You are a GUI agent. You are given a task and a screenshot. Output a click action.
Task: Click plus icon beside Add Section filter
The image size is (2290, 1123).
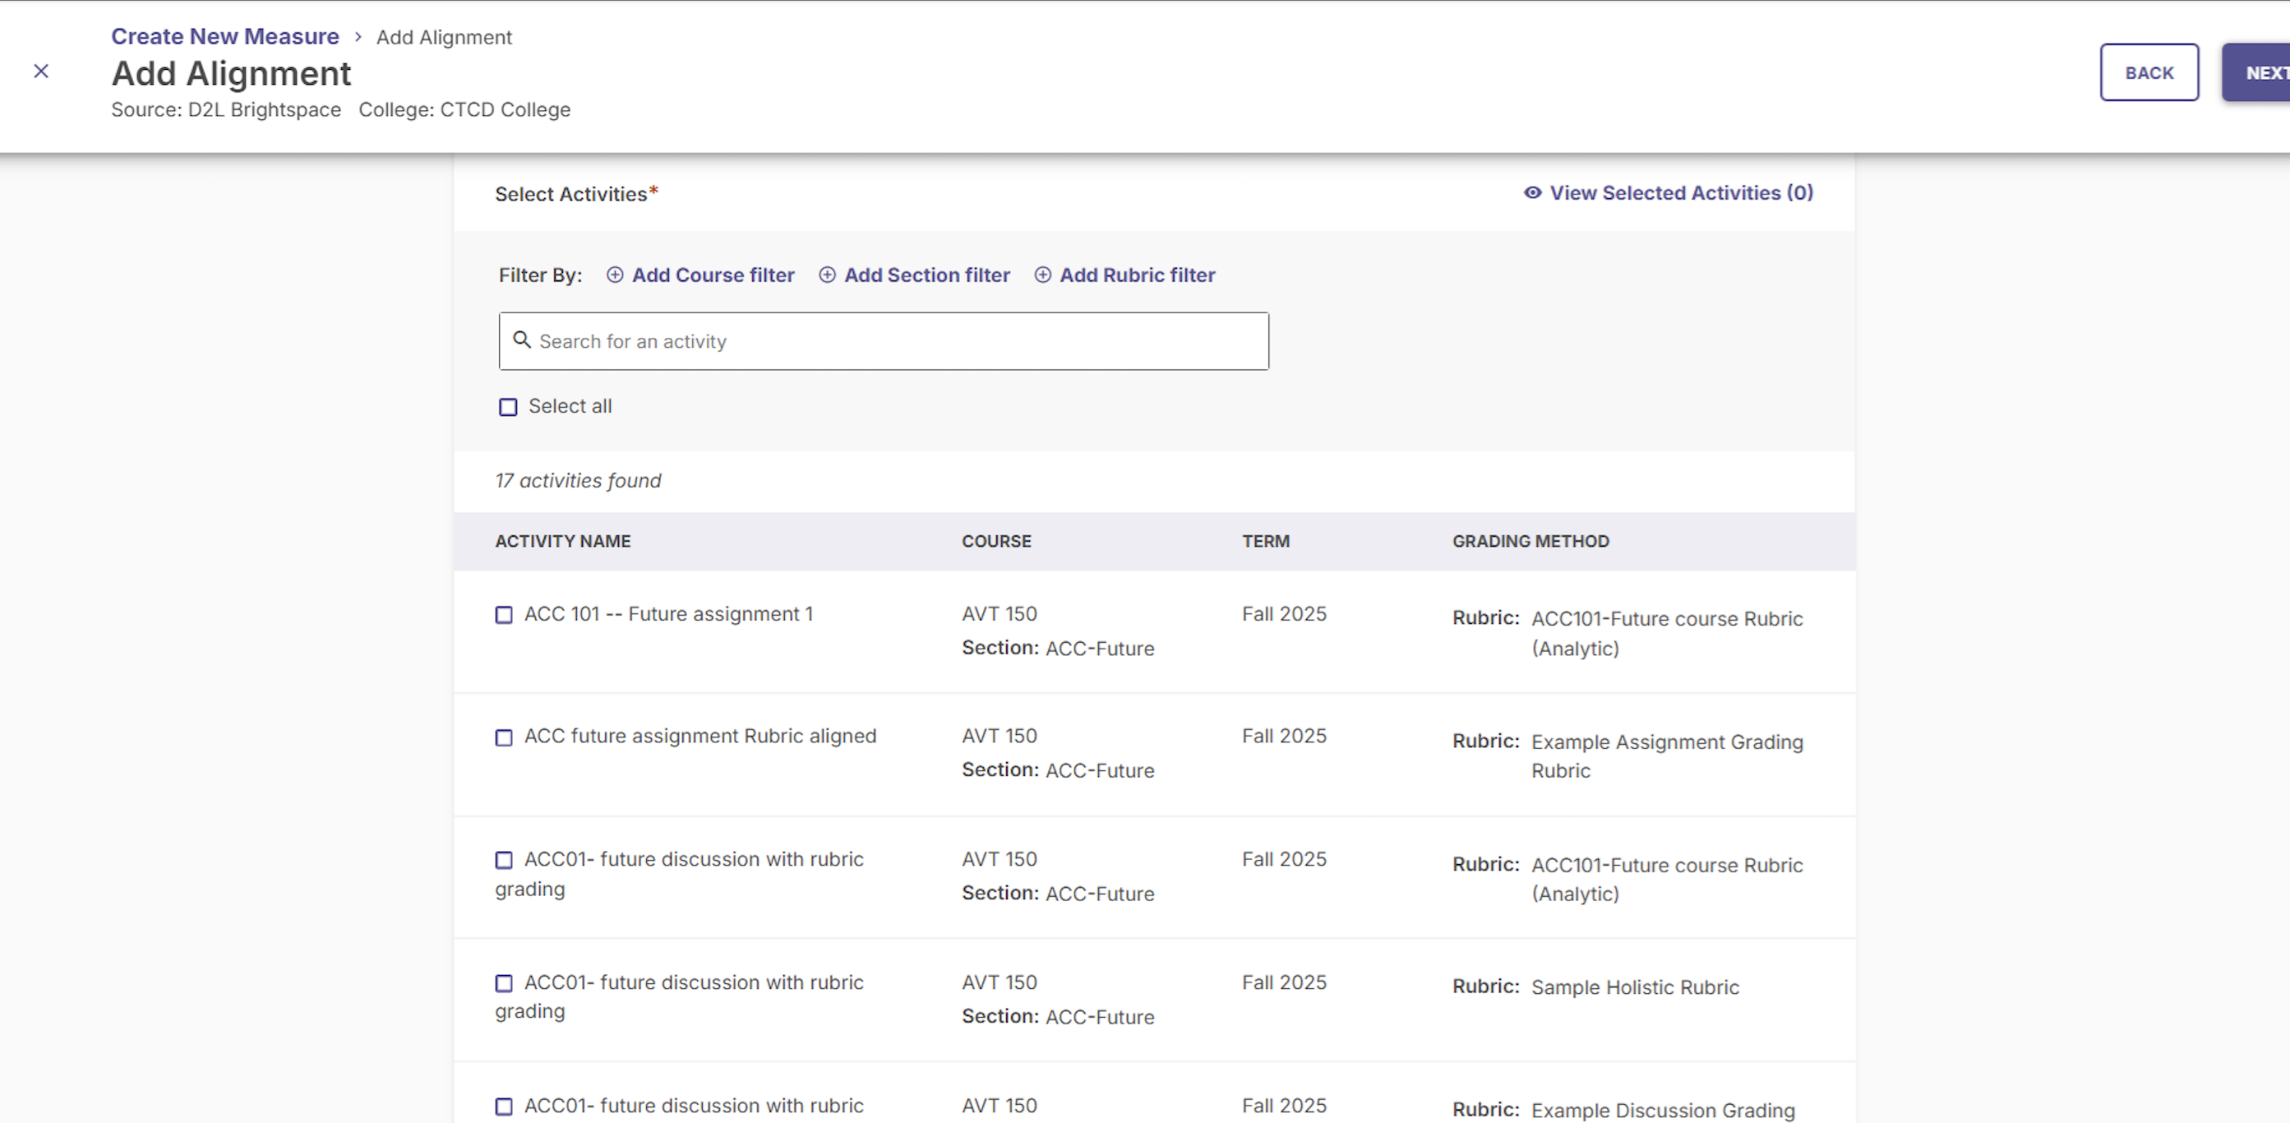(827, 275)
